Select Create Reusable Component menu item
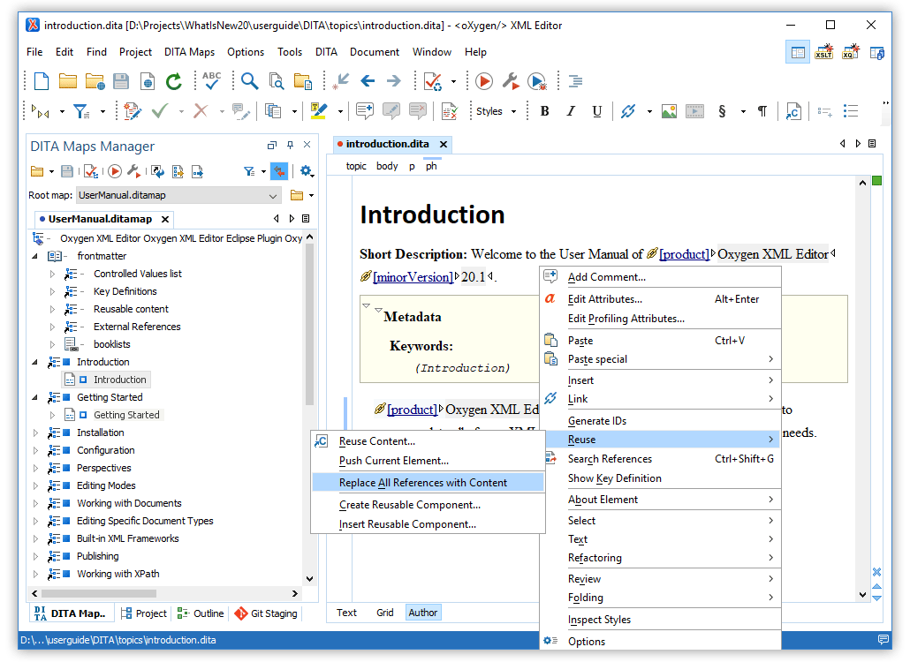The width and height of the screenshot is (910, 662). coord(428,505)
